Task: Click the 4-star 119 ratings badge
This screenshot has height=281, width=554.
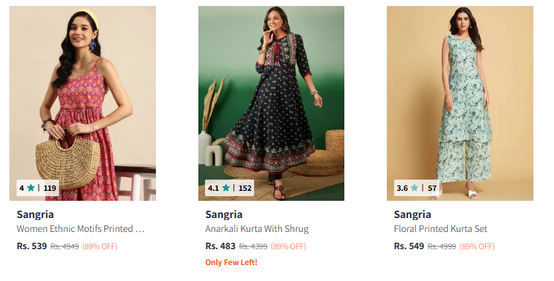Action: click(x=37, y=188)
